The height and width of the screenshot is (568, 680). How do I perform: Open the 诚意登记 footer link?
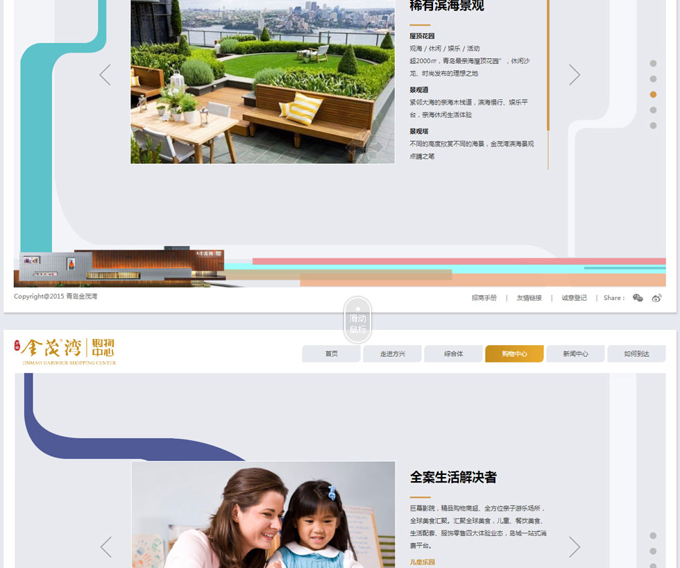(x=574, y=298)
